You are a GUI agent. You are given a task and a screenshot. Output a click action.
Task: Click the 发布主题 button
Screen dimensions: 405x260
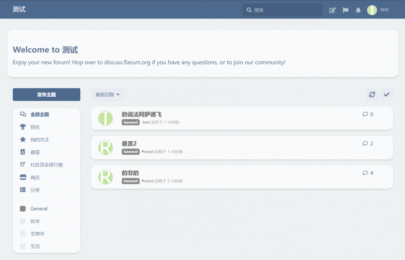pyautogui.click(x=47, y=95)
